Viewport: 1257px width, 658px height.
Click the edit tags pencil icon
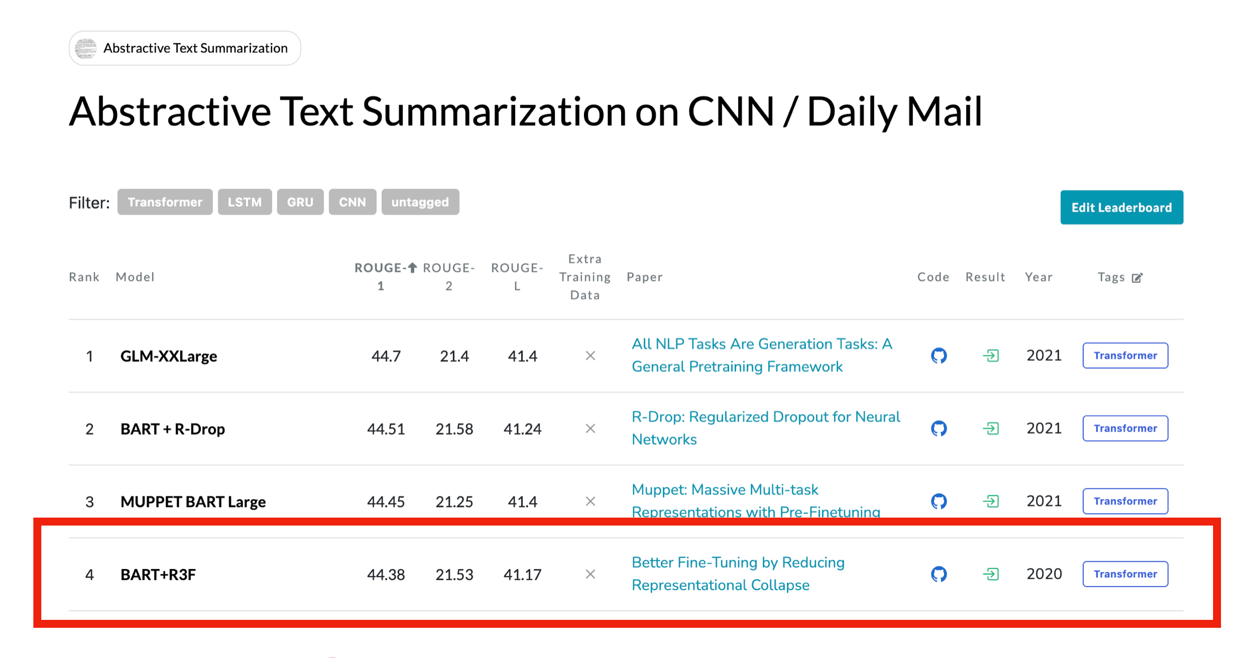click(x=1137, y=278)
